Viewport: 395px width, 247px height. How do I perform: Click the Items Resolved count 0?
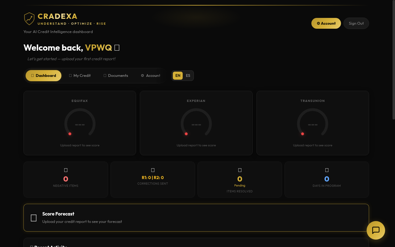pos(240,179)
